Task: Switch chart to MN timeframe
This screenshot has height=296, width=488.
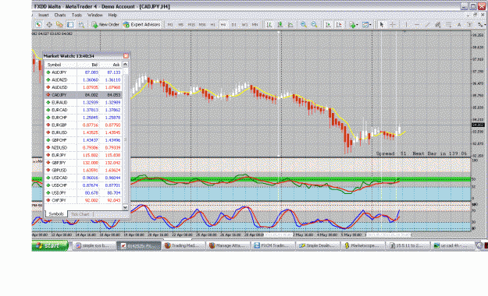Action: pyautogui.click(x=255, y=25)
